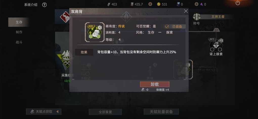Click the level 27 progress bar marker
The width and height of the screenshot is (258, 119).
pos(216,30)
